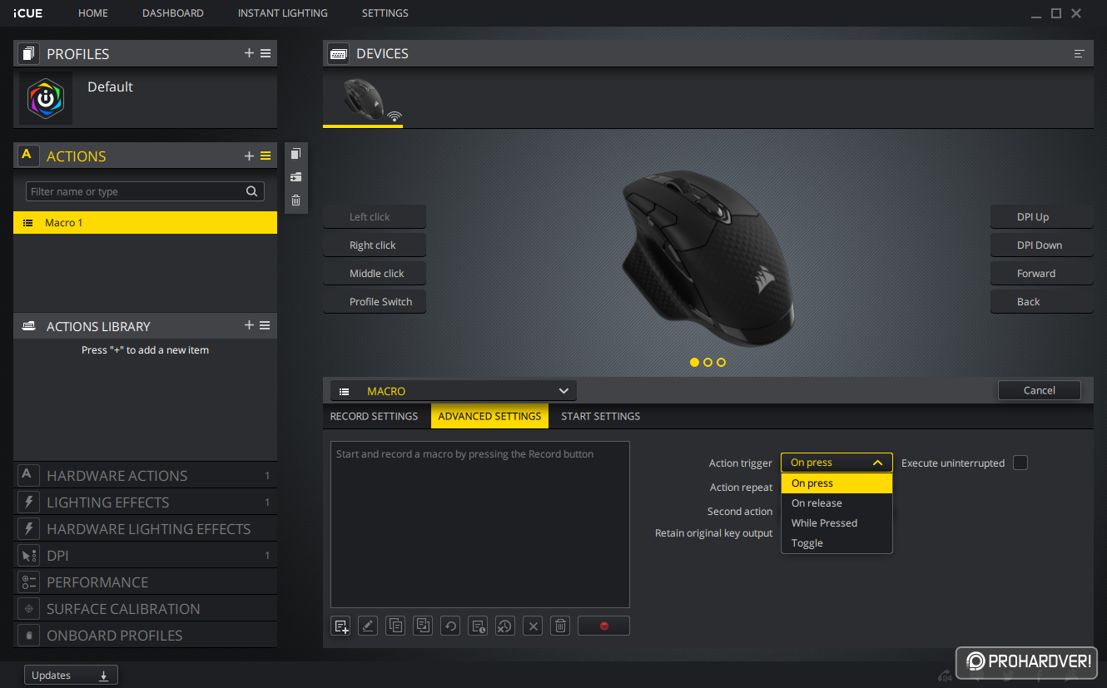Viewport: 1107px width, 688px height.
Task: Open the Actions Library hamburger menu
Action: pyautogui.click(x=266, y=325)
